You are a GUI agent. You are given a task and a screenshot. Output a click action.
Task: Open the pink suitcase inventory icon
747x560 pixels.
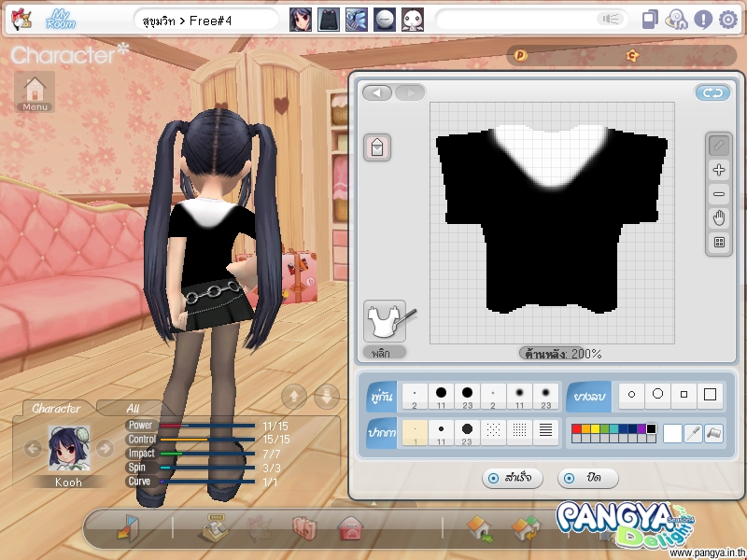coord(304,528)
